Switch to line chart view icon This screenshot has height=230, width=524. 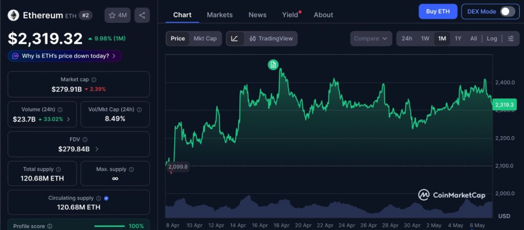[x=234, y=39]
